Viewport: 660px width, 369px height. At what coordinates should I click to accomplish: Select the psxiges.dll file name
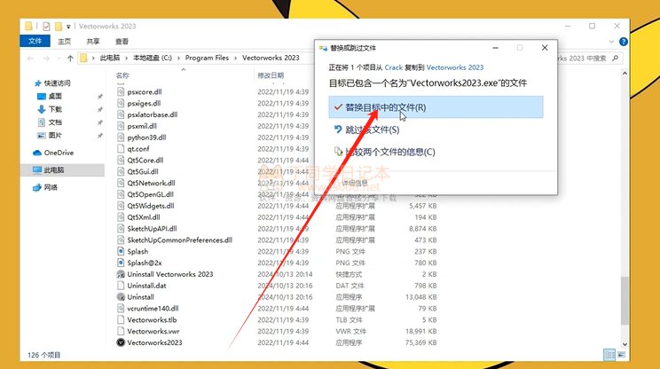(144, 103)
